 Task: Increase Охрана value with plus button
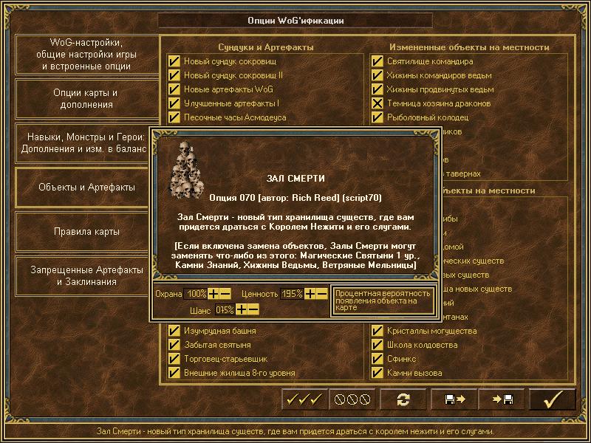click(213, 294)
